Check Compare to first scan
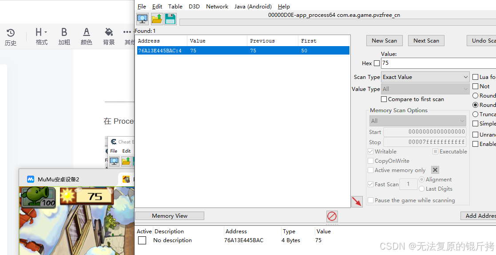 pyautogui.click(x=384, y=99)
